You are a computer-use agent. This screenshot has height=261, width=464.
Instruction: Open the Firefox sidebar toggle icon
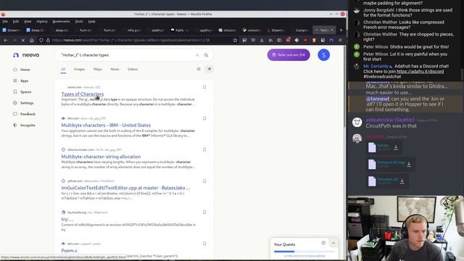pyautogui.click(x=279, y=40)
